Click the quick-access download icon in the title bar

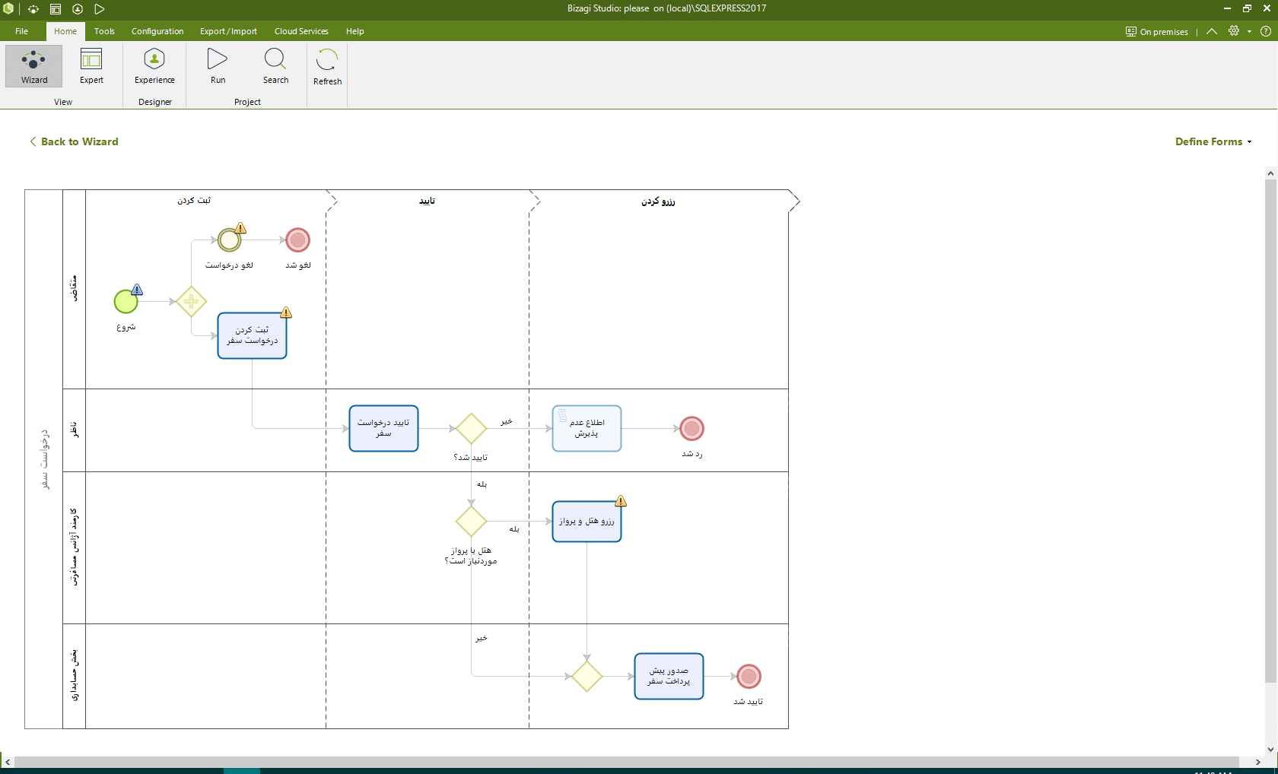click(x=78, y=9)
